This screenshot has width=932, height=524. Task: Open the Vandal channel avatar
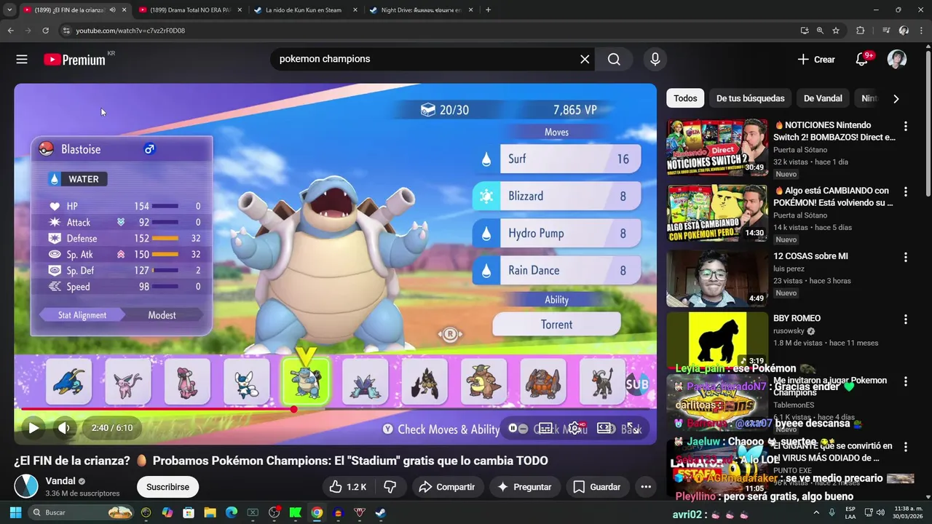tap(26, 486)
